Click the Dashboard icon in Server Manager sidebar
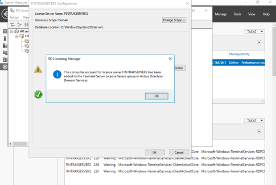276x185 pixels. 5,32
